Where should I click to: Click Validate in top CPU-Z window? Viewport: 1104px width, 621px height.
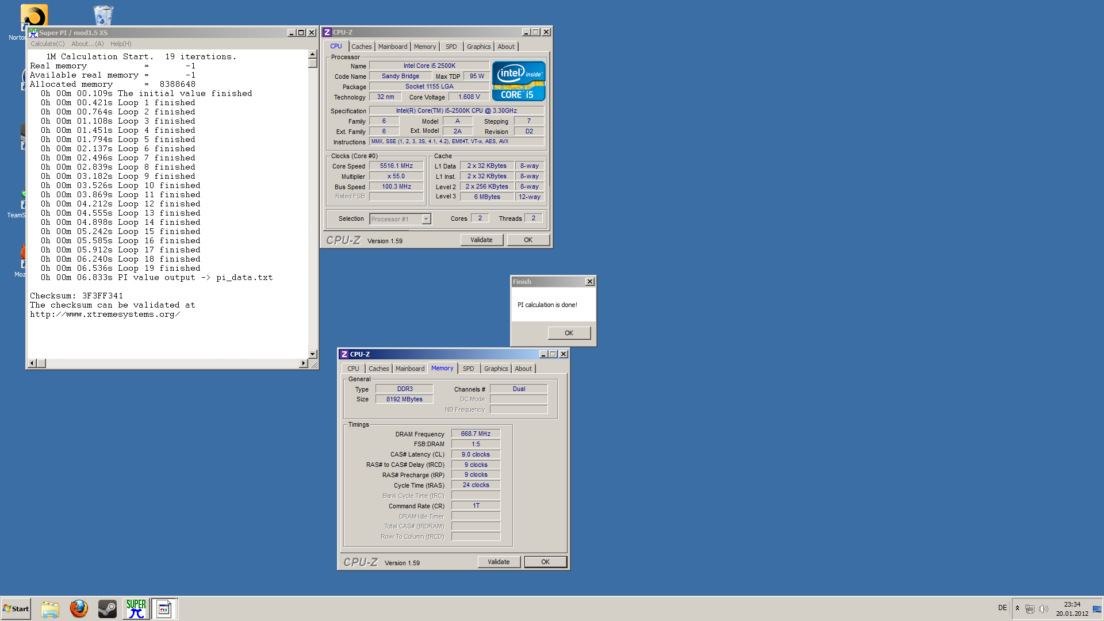point(482,240)
